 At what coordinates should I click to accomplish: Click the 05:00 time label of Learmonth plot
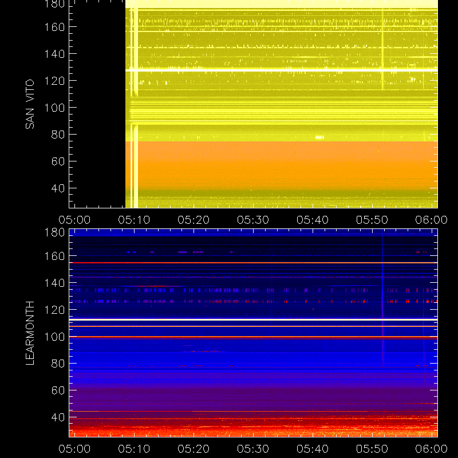coord(74,449)
